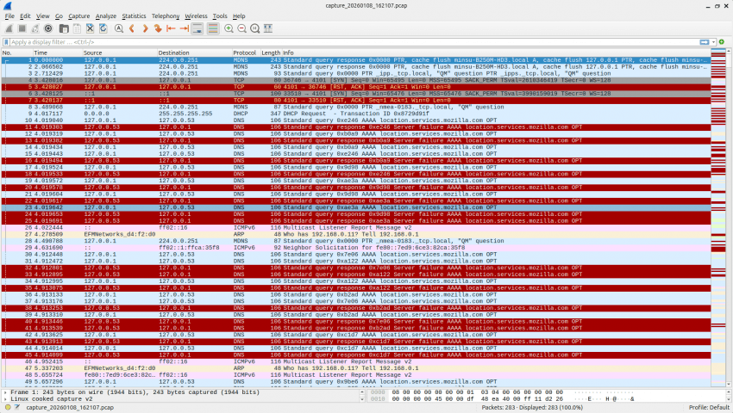Select packet 26 ICMPv6 Multicast Listener Report
The image size is (733, 413).
(345, 227)
